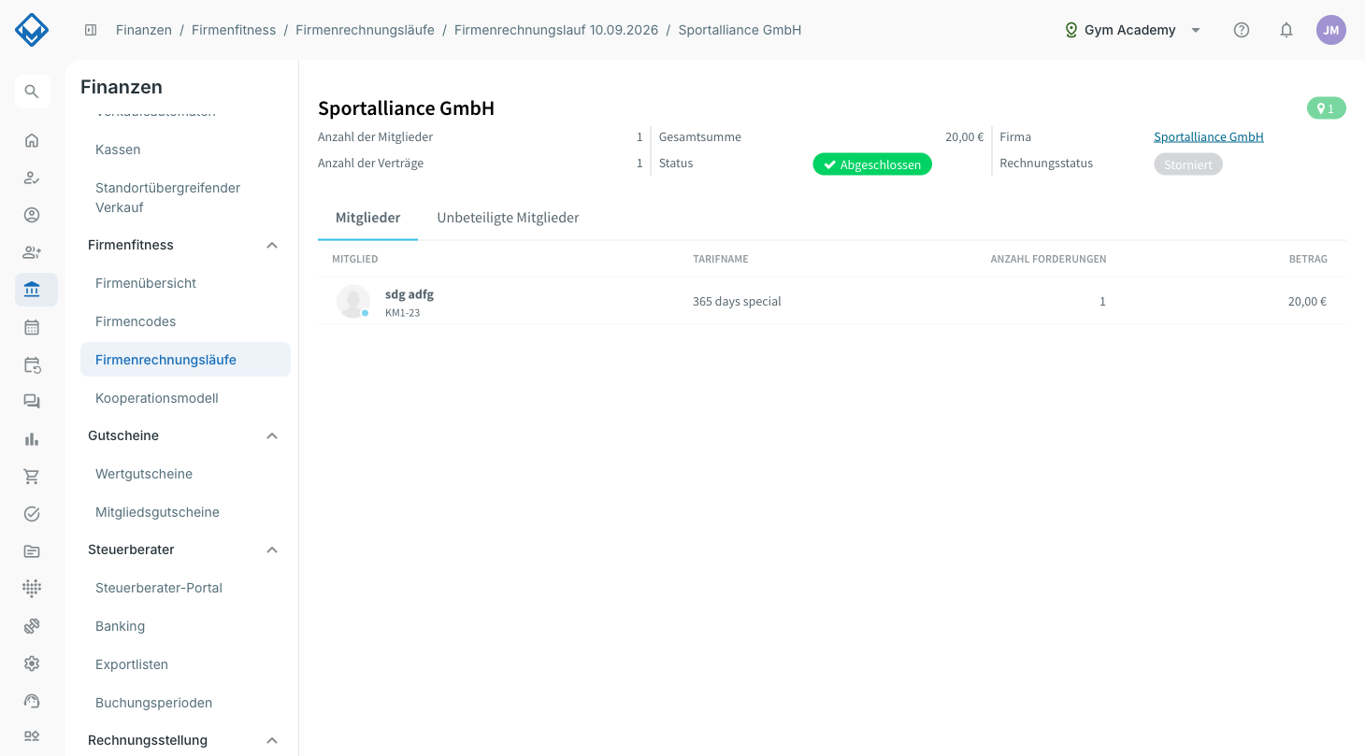The width and height of the screenshot is (1365, 756).
Task: Click the member number KM1-23
Action: point(402,313)
